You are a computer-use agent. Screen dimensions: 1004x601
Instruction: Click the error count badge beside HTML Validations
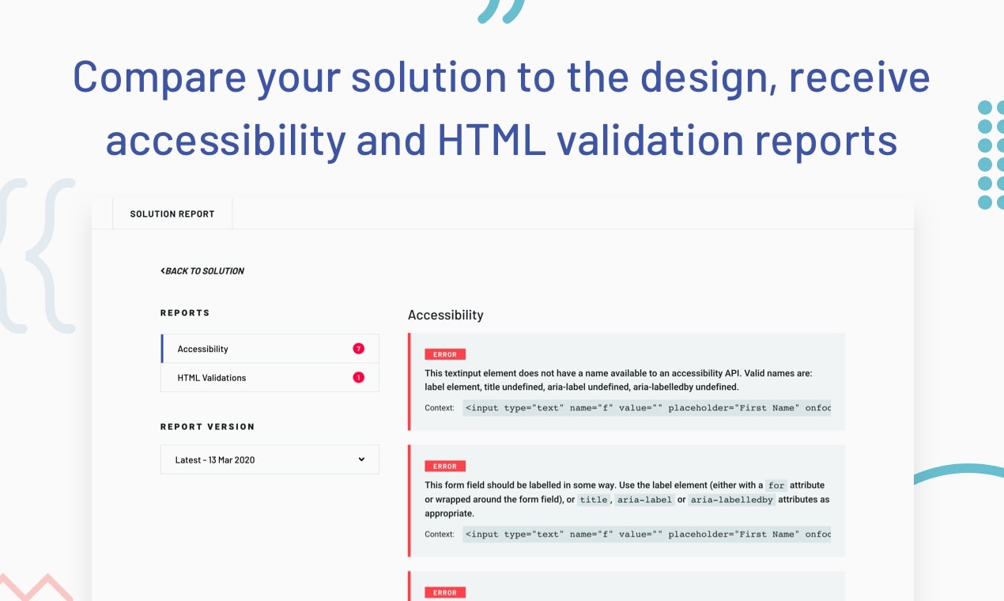[x=357, y=377]
